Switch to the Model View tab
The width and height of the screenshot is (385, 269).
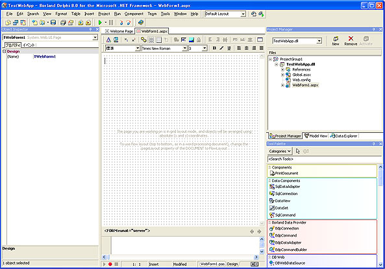pyautogui.click(x=316, y=136)
